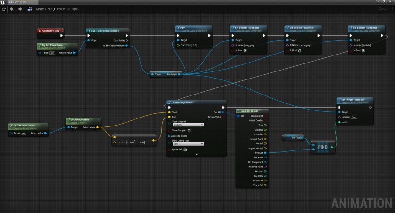
Task: Click the AnimNotify_step event's red delegate pin
Action: click(62, 30)
